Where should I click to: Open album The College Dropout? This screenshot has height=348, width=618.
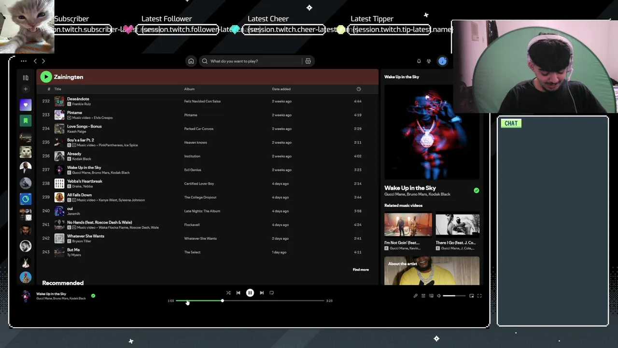click(x=201, y=197)
